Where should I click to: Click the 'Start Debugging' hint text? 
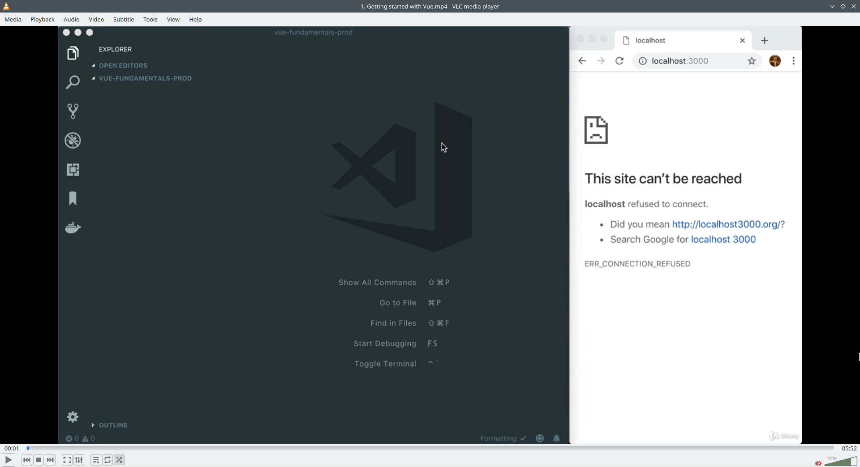pyautogui.click(x=385, y=343)
